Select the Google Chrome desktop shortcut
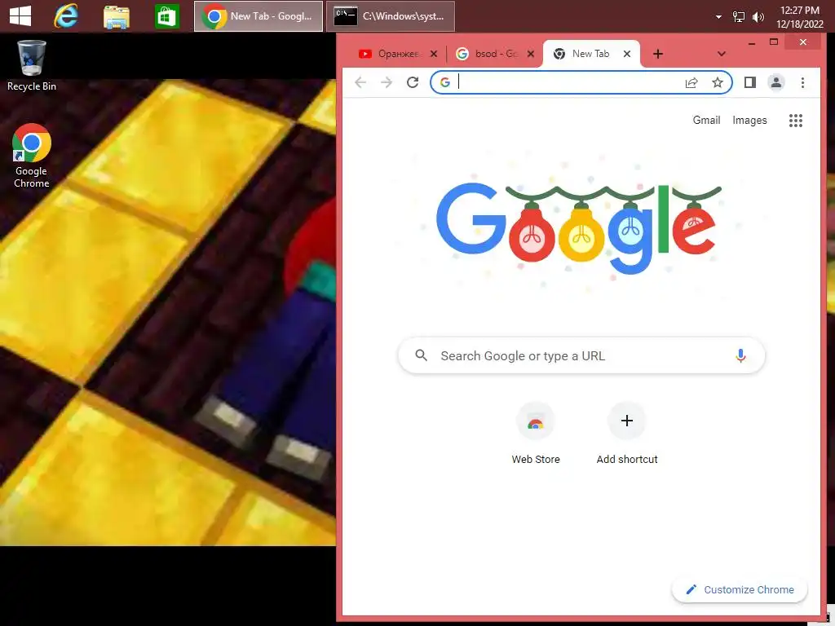Viewport: 835px width, 626px height. tap(32, 156)
